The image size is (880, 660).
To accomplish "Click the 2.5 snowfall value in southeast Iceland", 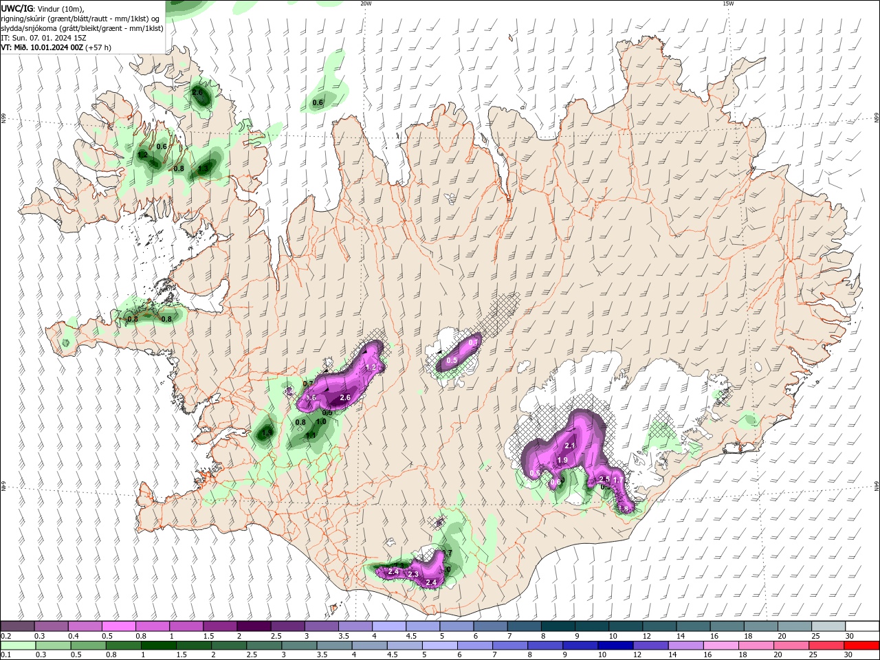I will (605, 479).
